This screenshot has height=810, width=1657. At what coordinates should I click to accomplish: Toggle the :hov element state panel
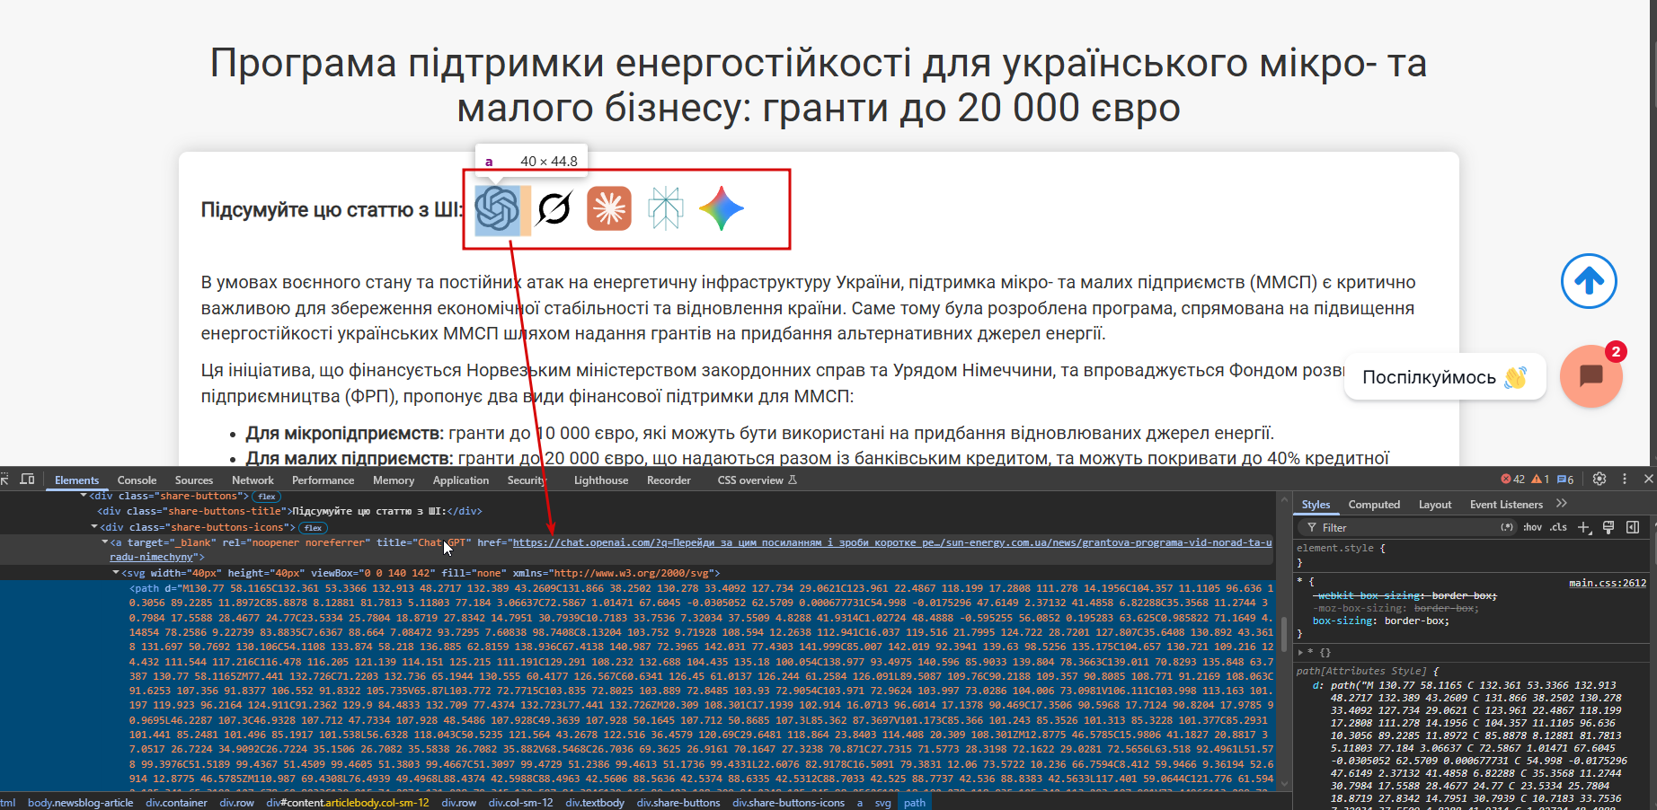click(x=1532, y=527)
